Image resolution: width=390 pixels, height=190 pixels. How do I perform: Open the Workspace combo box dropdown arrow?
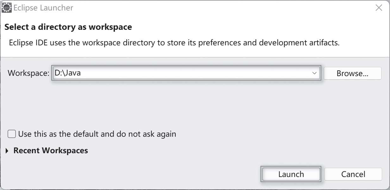pyautogui.click(x=314, y=73)
